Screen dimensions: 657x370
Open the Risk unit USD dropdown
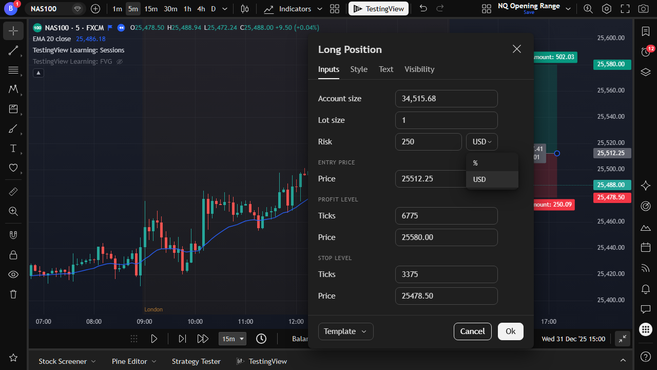tap(482, 142)
